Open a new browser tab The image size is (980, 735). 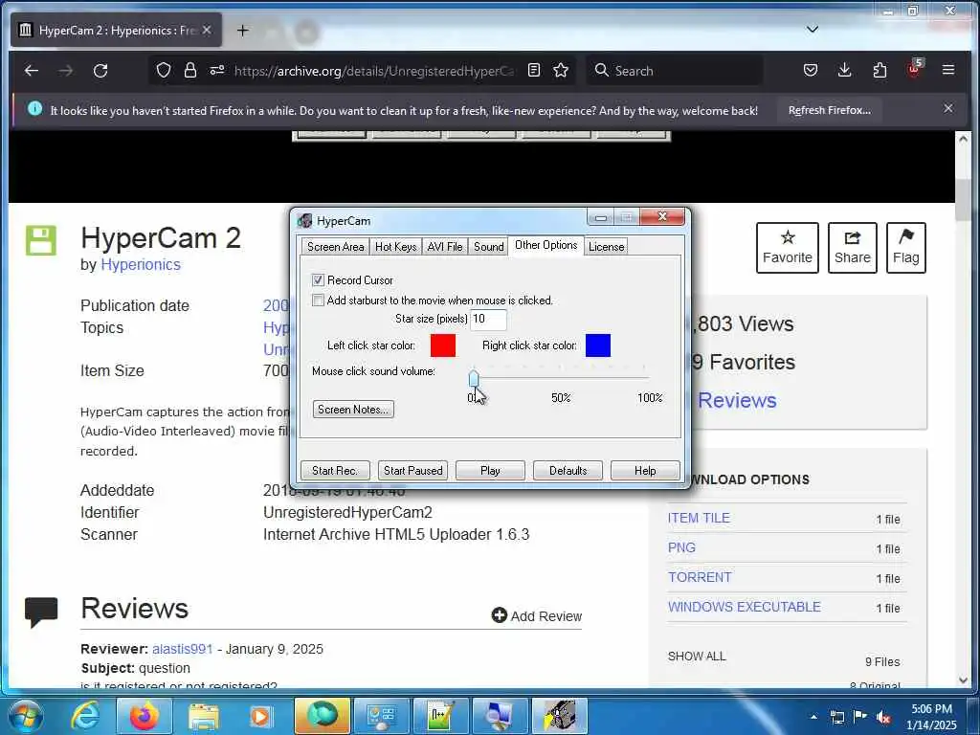(x=242, y=30)
